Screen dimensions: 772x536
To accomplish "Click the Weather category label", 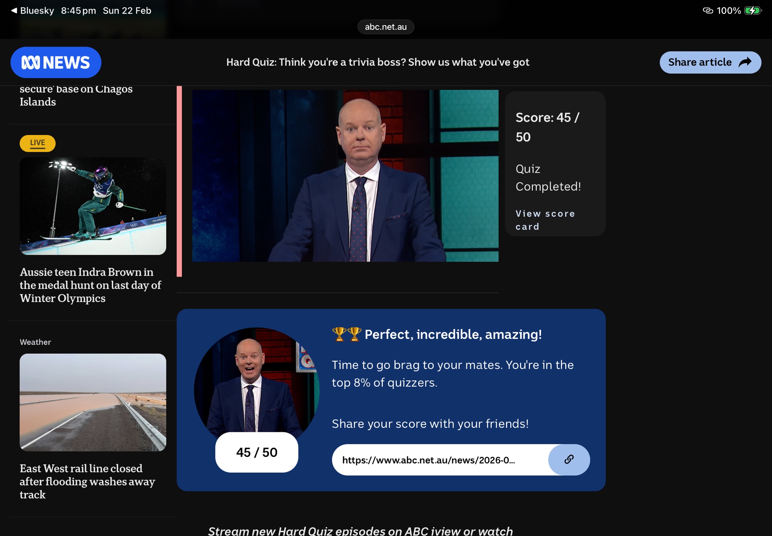I will click(35, 342).
